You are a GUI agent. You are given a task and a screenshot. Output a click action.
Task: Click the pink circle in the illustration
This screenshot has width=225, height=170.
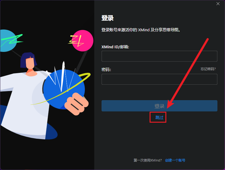pos(83,41)
